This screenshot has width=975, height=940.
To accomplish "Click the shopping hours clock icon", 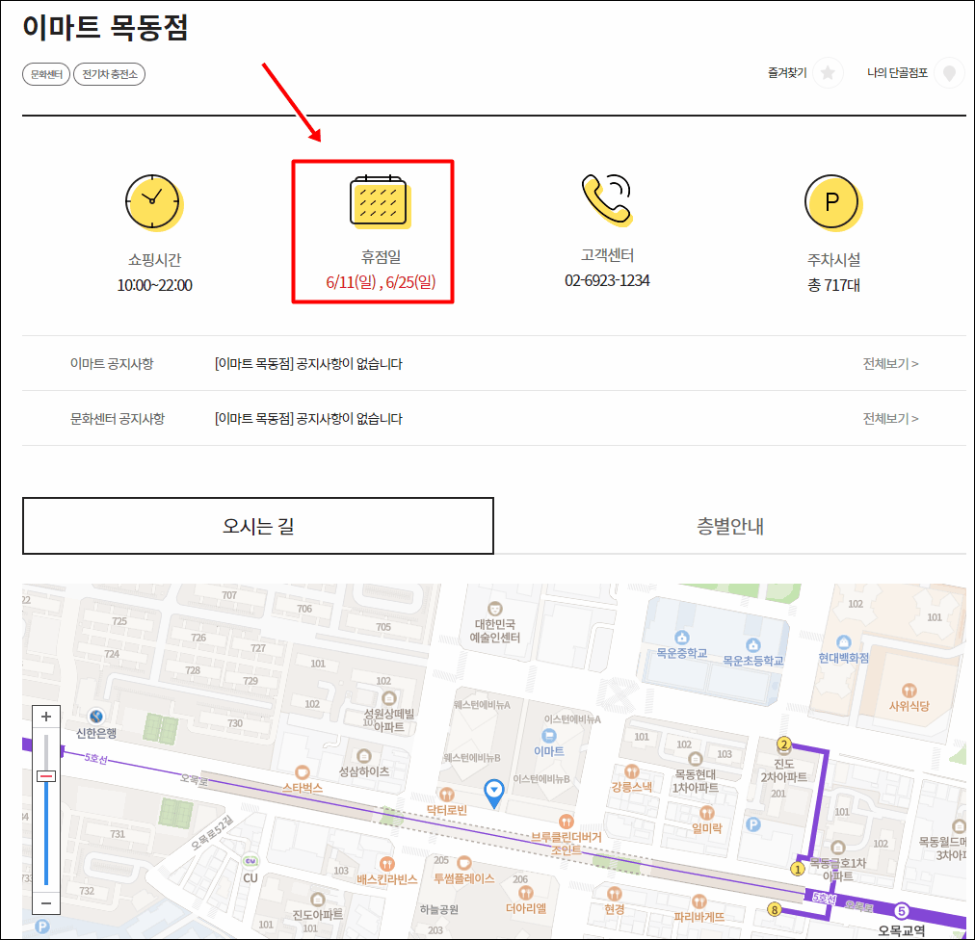I will pyautogui.click(x=153, y=202).
